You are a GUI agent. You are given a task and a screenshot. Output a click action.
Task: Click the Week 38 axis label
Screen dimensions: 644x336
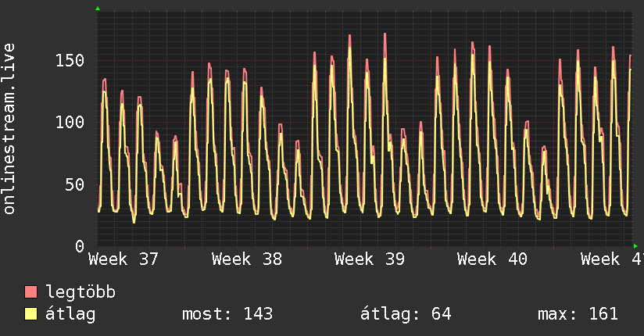pos(247,259)
